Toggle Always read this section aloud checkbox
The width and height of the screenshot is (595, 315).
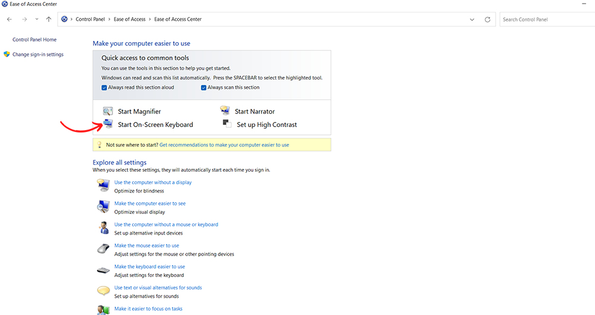pos(104,87)
